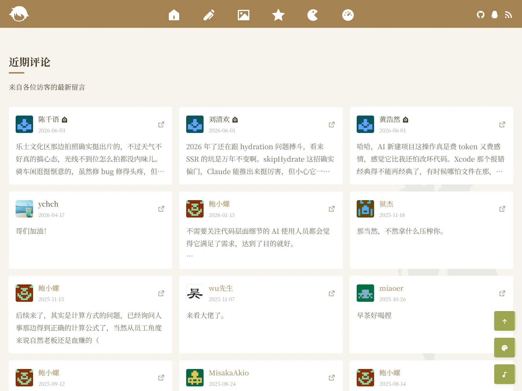Click the date 2025-10-26

tap(392, 299)
